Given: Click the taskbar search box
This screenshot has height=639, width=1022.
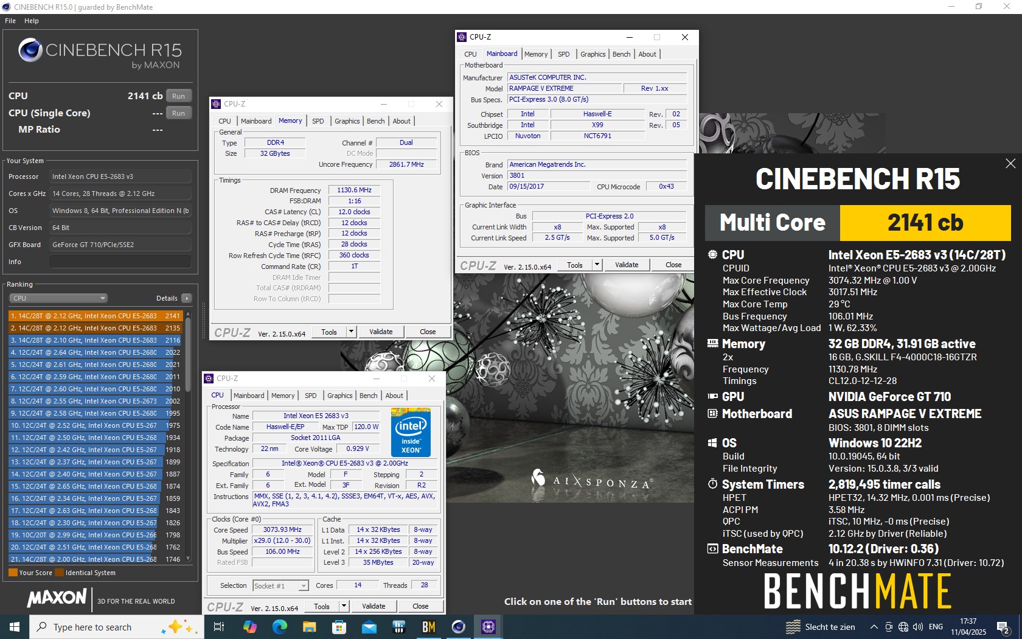Looking at the screenshot, I should pyautogui.click(x=116, y=627).
